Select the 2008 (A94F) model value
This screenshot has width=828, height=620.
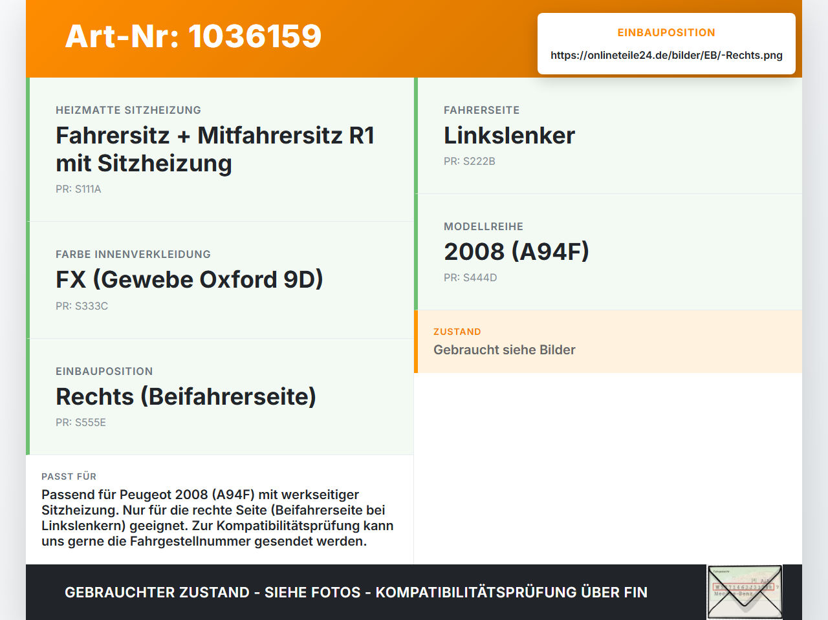pos(516,251)
